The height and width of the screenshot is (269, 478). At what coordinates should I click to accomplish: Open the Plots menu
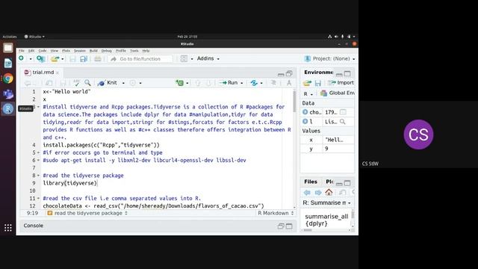[x=66, y=51]
